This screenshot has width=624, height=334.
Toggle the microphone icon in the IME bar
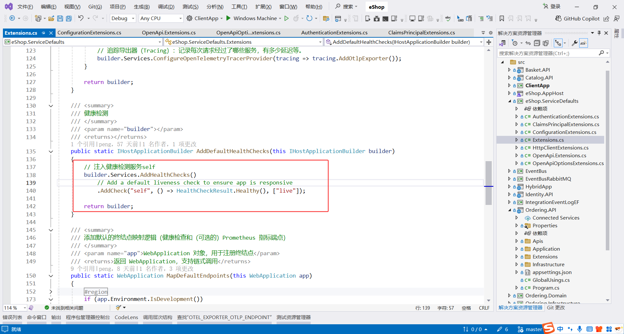click(x=579, y=329)
